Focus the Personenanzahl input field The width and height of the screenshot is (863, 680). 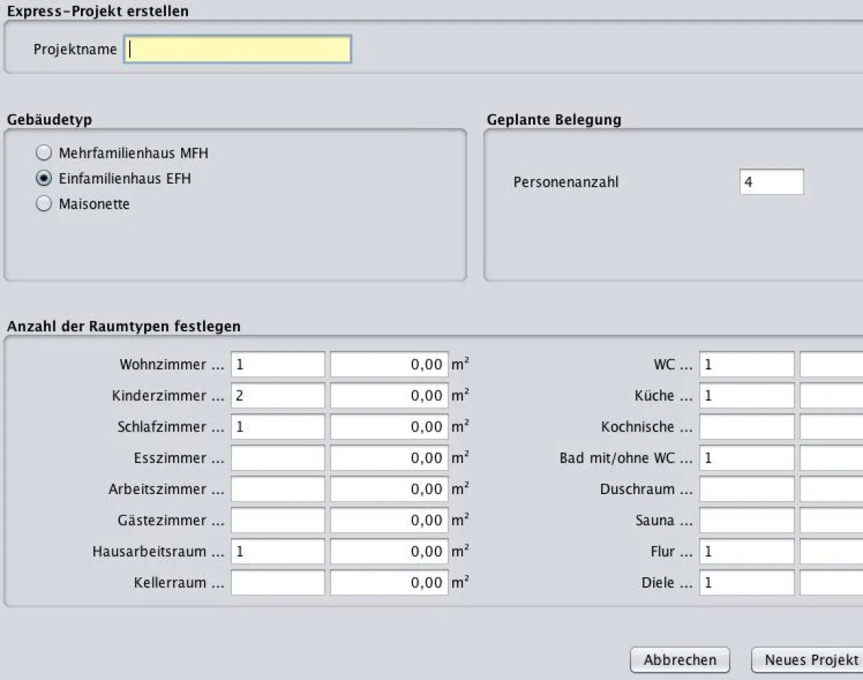[x=771, y=182]
